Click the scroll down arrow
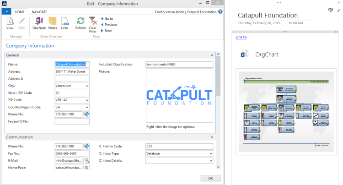The image size is (343, 185). [218, 167]
